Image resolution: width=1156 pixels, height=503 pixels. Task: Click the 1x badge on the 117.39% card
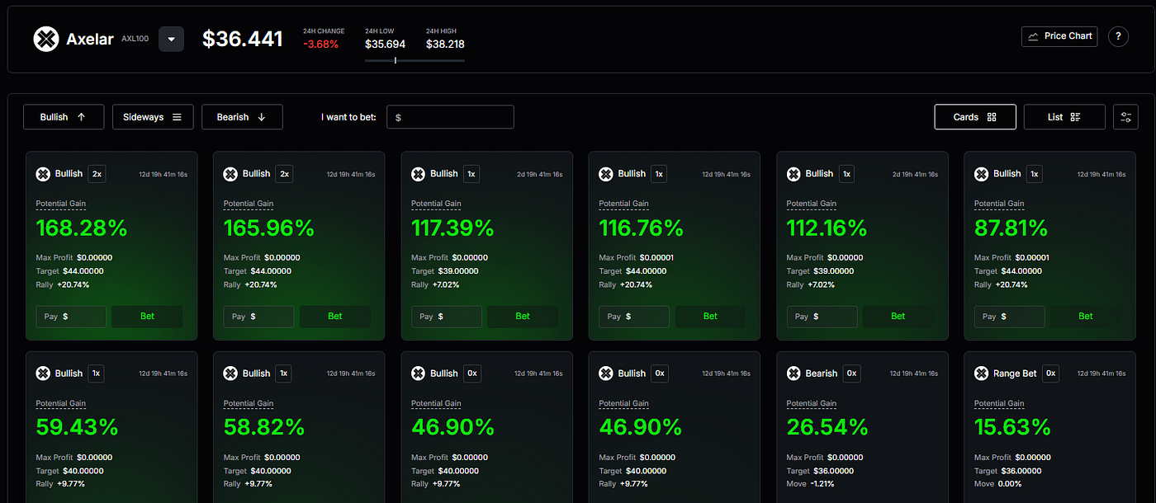[471, 174]
